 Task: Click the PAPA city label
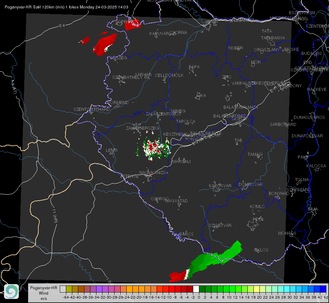[x=194, y=67]
